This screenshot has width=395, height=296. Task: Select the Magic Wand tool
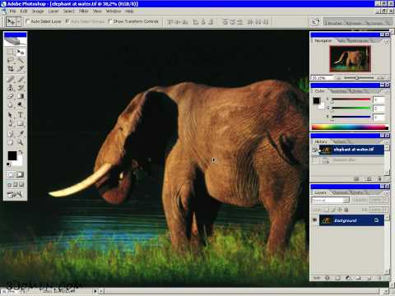(x=21, y=60)
